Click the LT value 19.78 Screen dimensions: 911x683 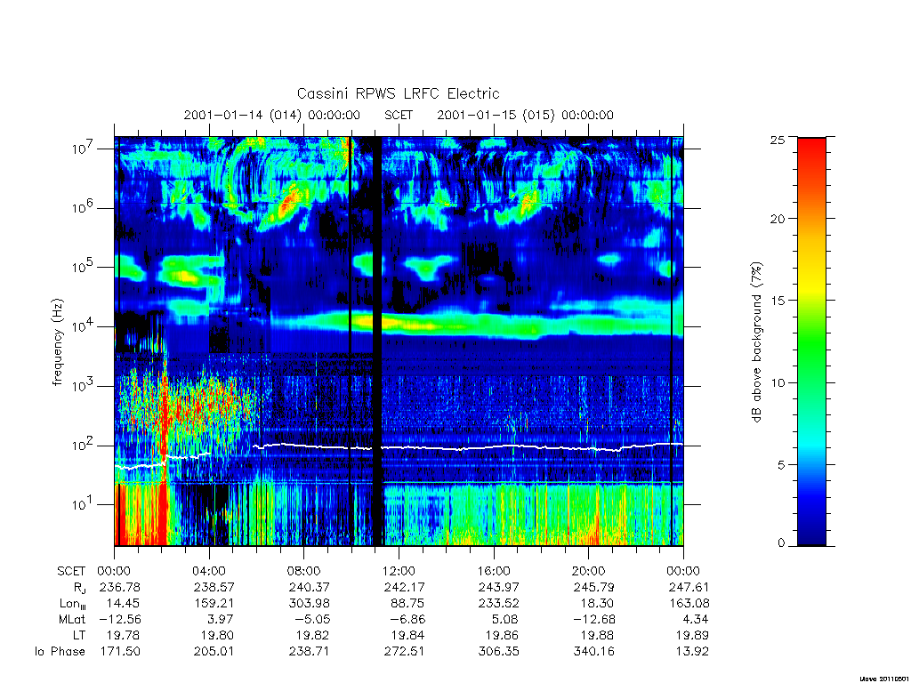123,635
